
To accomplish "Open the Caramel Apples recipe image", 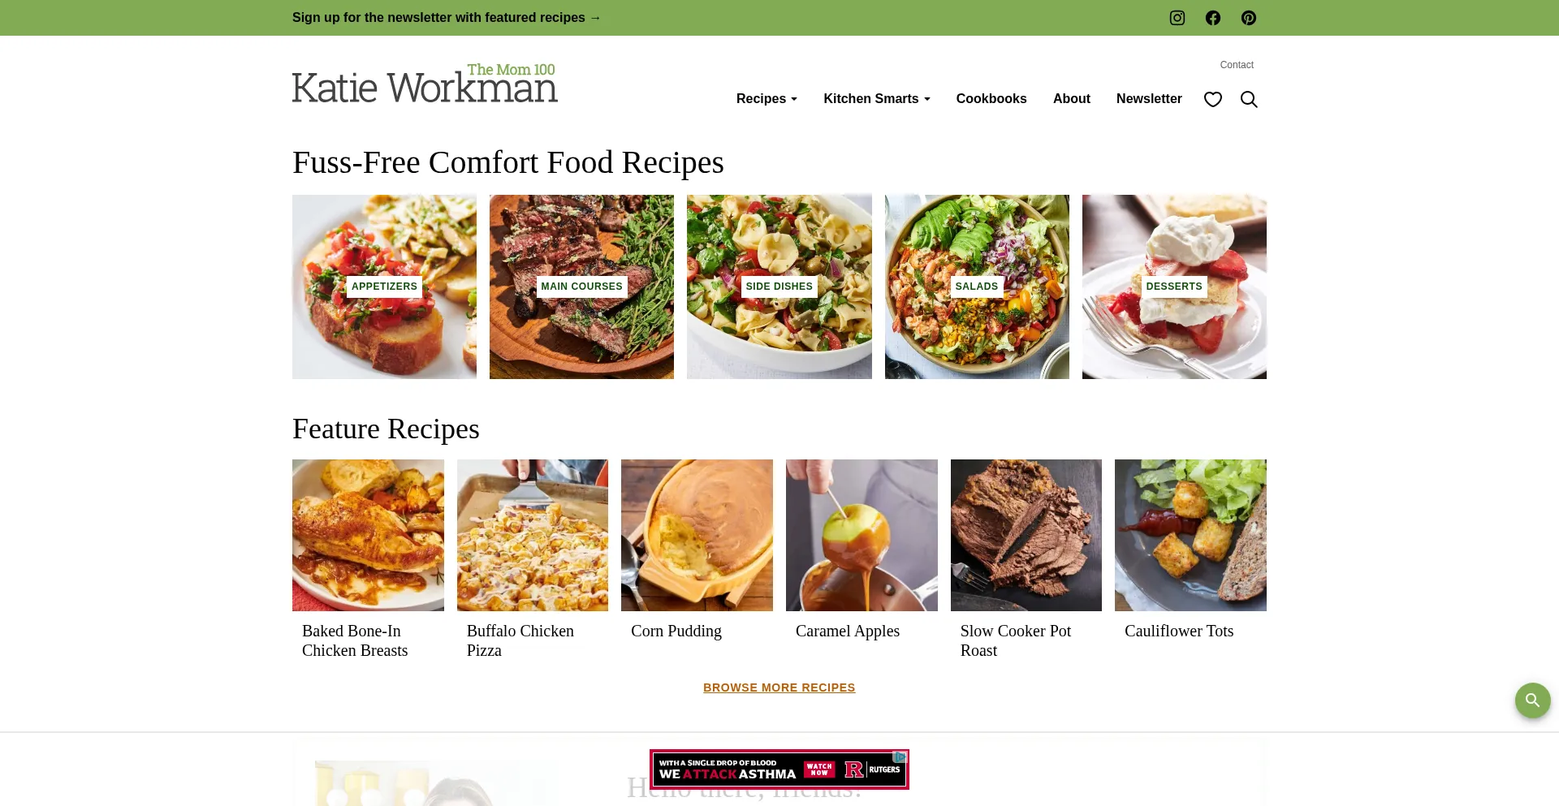I will (x=862, y=535).
